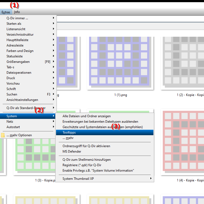Open the Vorschau submenu
This screenshot has width=204, height=204.
pos(28,84)
